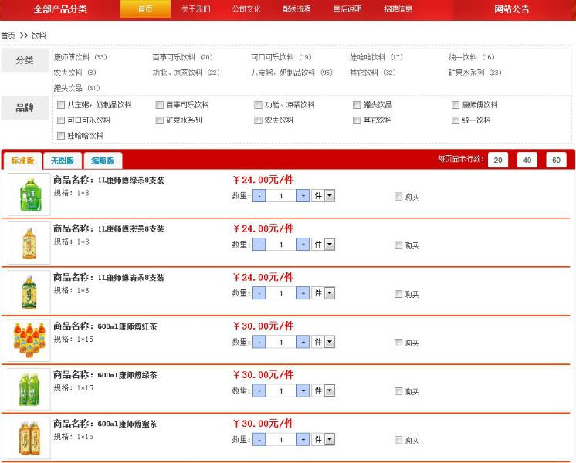Open the 罐头饮品 (41) category link
The image size is (576, 463).
tap(76, 88)
